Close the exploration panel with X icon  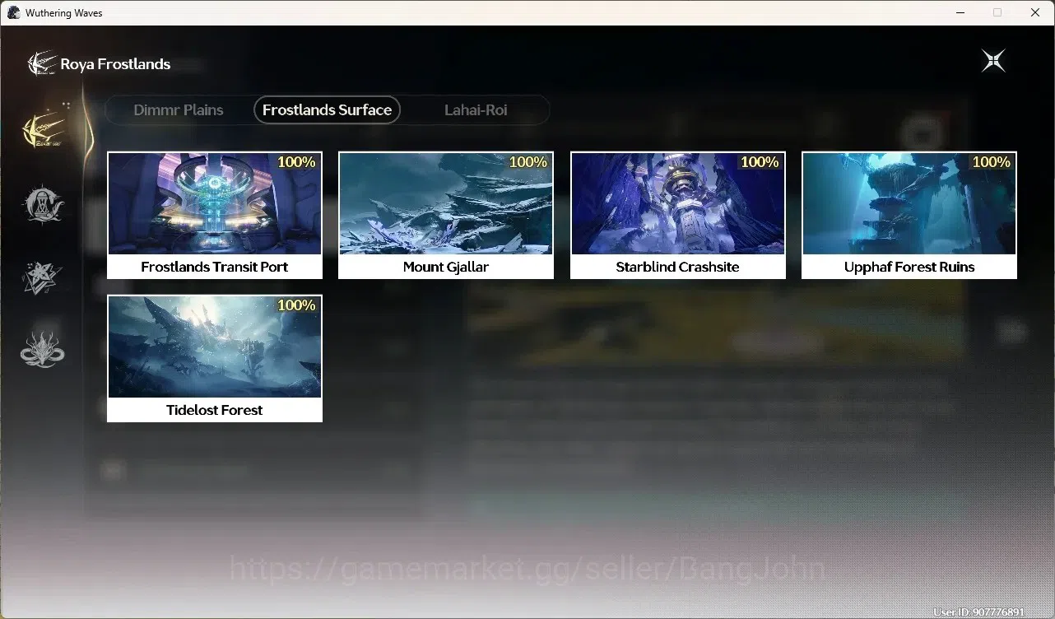993,61
